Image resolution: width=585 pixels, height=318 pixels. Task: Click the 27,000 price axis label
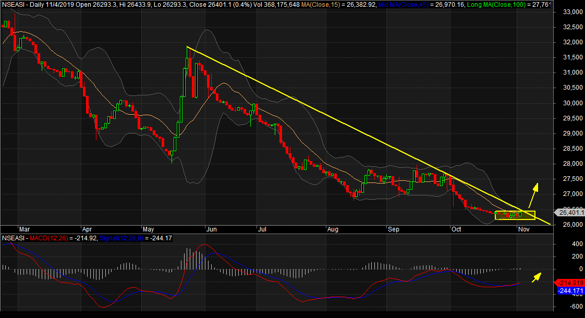[572, 194]
